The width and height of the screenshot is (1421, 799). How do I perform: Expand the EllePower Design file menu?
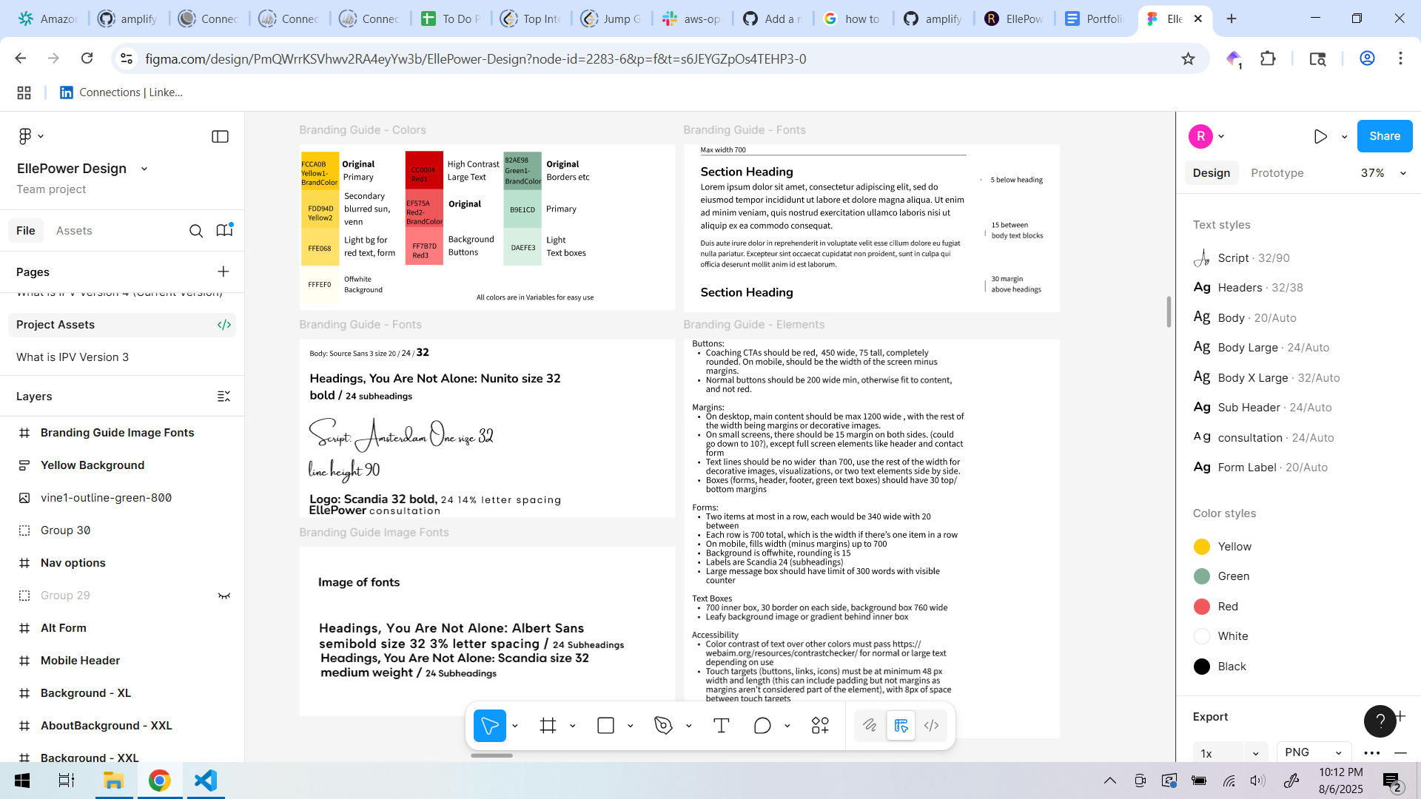pyautogui.click(x=144, y=168)
